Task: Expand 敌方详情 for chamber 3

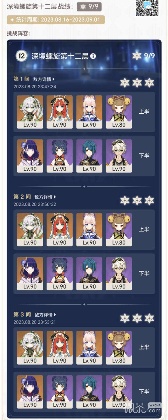Action: (x=45, y=315)
